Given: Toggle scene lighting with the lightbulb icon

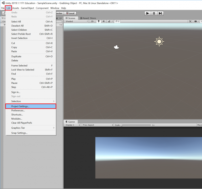Looking at the screenshot, I should pyautogui.click(x=99, y=21).
